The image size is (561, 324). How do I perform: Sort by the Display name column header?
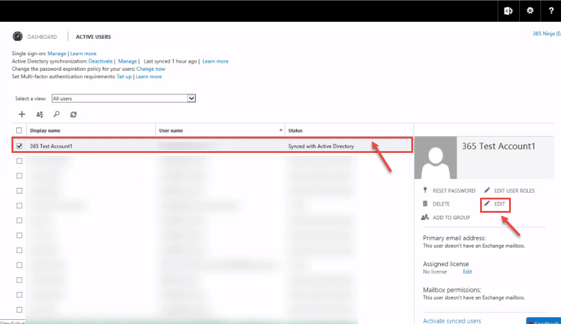point(45,131)
